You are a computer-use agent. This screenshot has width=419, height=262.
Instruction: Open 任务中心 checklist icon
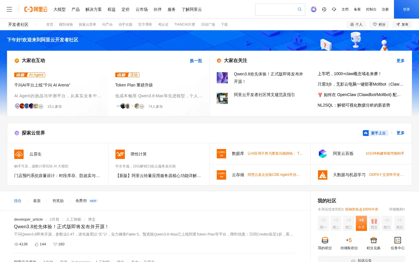[397, 240]
